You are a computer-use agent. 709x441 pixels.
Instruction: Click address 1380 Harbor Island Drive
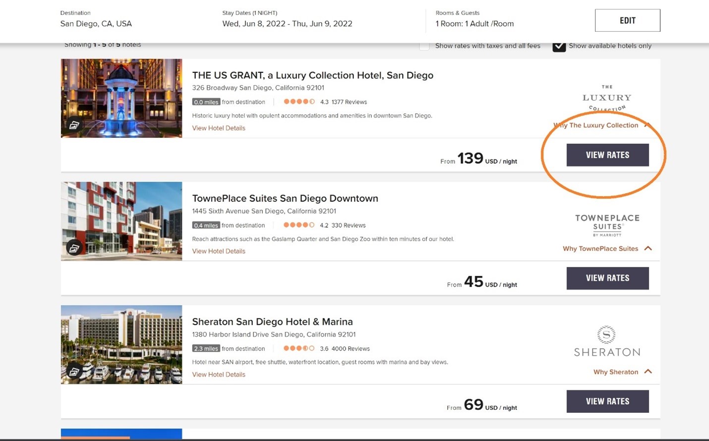point(274,334)
